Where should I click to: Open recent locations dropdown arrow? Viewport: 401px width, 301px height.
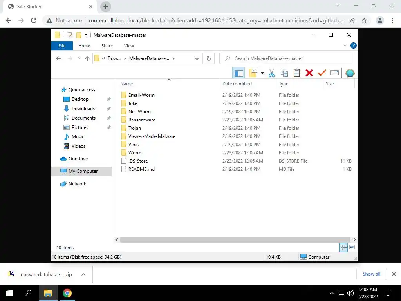(x=79, y=58)
